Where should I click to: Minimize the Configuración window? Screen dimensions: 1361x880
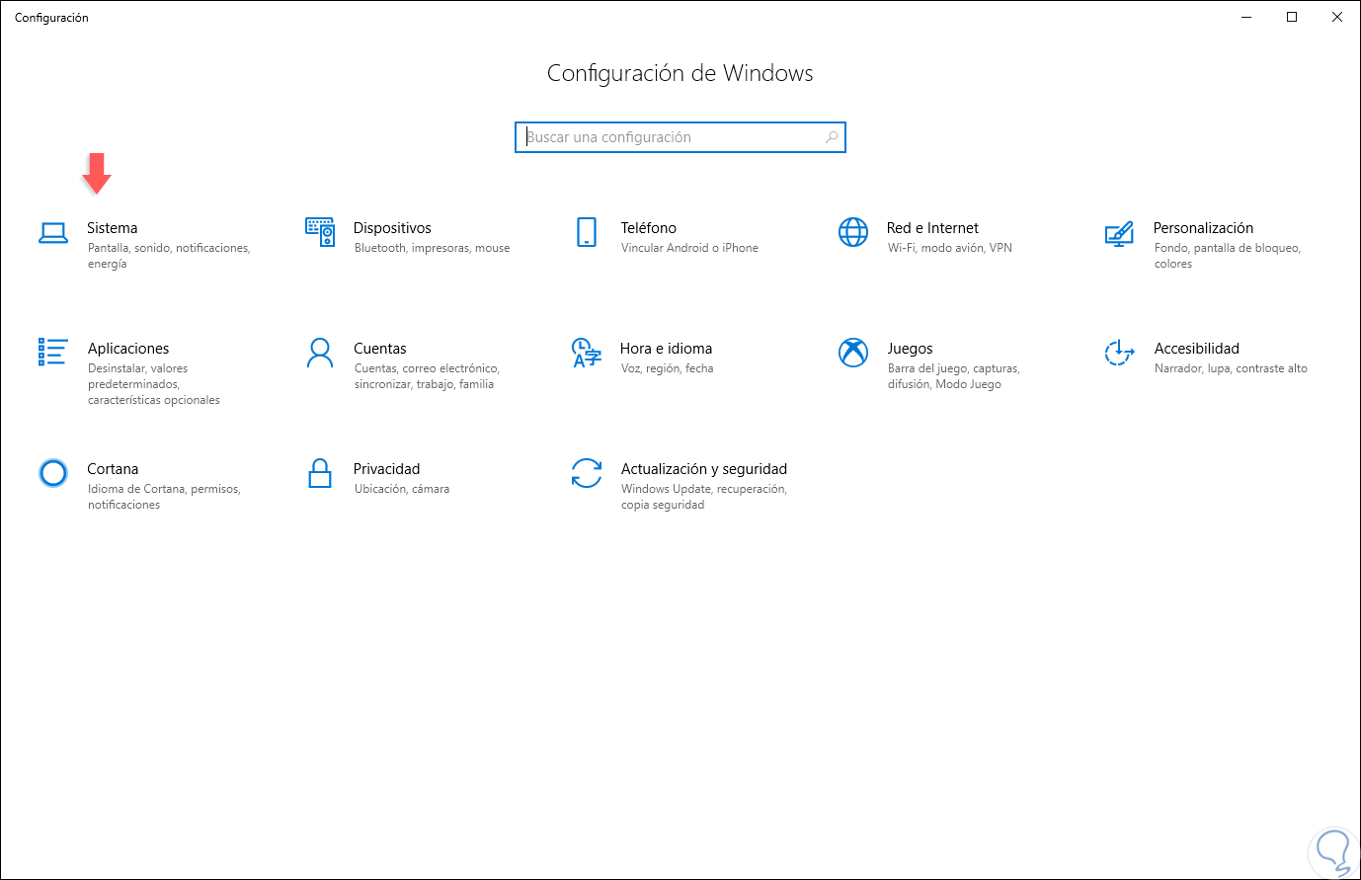[x=1246, y=17]
